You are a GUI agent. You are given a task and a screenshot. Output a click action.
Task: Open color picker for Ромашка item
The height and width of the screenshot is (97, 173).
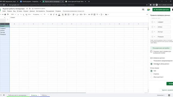(x=153, y=37)
